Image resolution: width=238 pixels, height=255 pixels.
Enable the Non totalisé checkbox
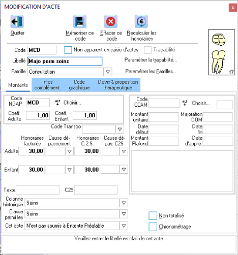point(153,216)
